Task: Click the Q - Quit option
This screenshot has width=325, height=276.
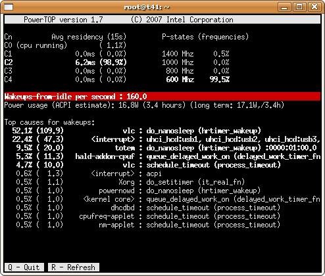Action: click(x=24, y=267)
